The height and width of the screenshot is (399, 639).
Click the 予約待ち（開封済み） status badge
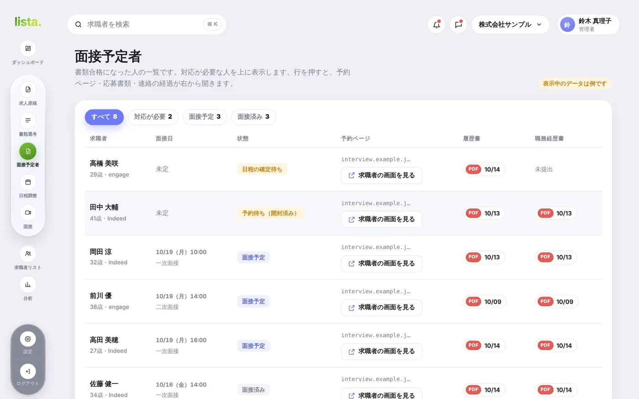click(x=271, y=213)
